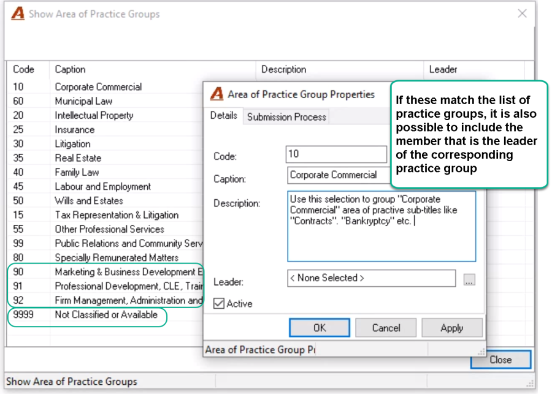Select the Real Estate row
552x394 pixels.
[x=105, y=158]
